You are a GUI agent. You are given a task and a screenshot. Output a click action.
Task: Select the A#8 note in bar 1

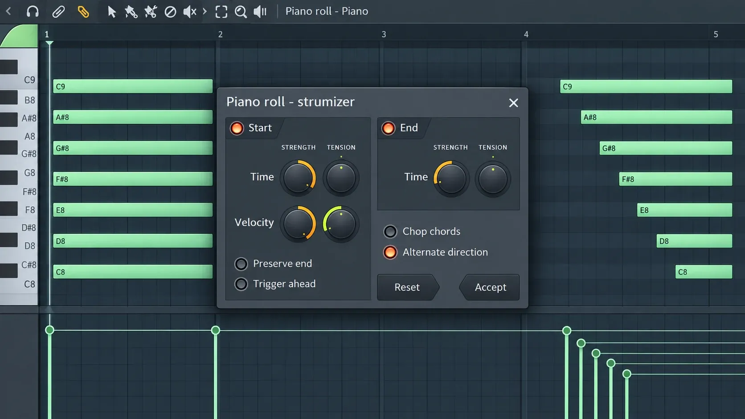(133, 117)
